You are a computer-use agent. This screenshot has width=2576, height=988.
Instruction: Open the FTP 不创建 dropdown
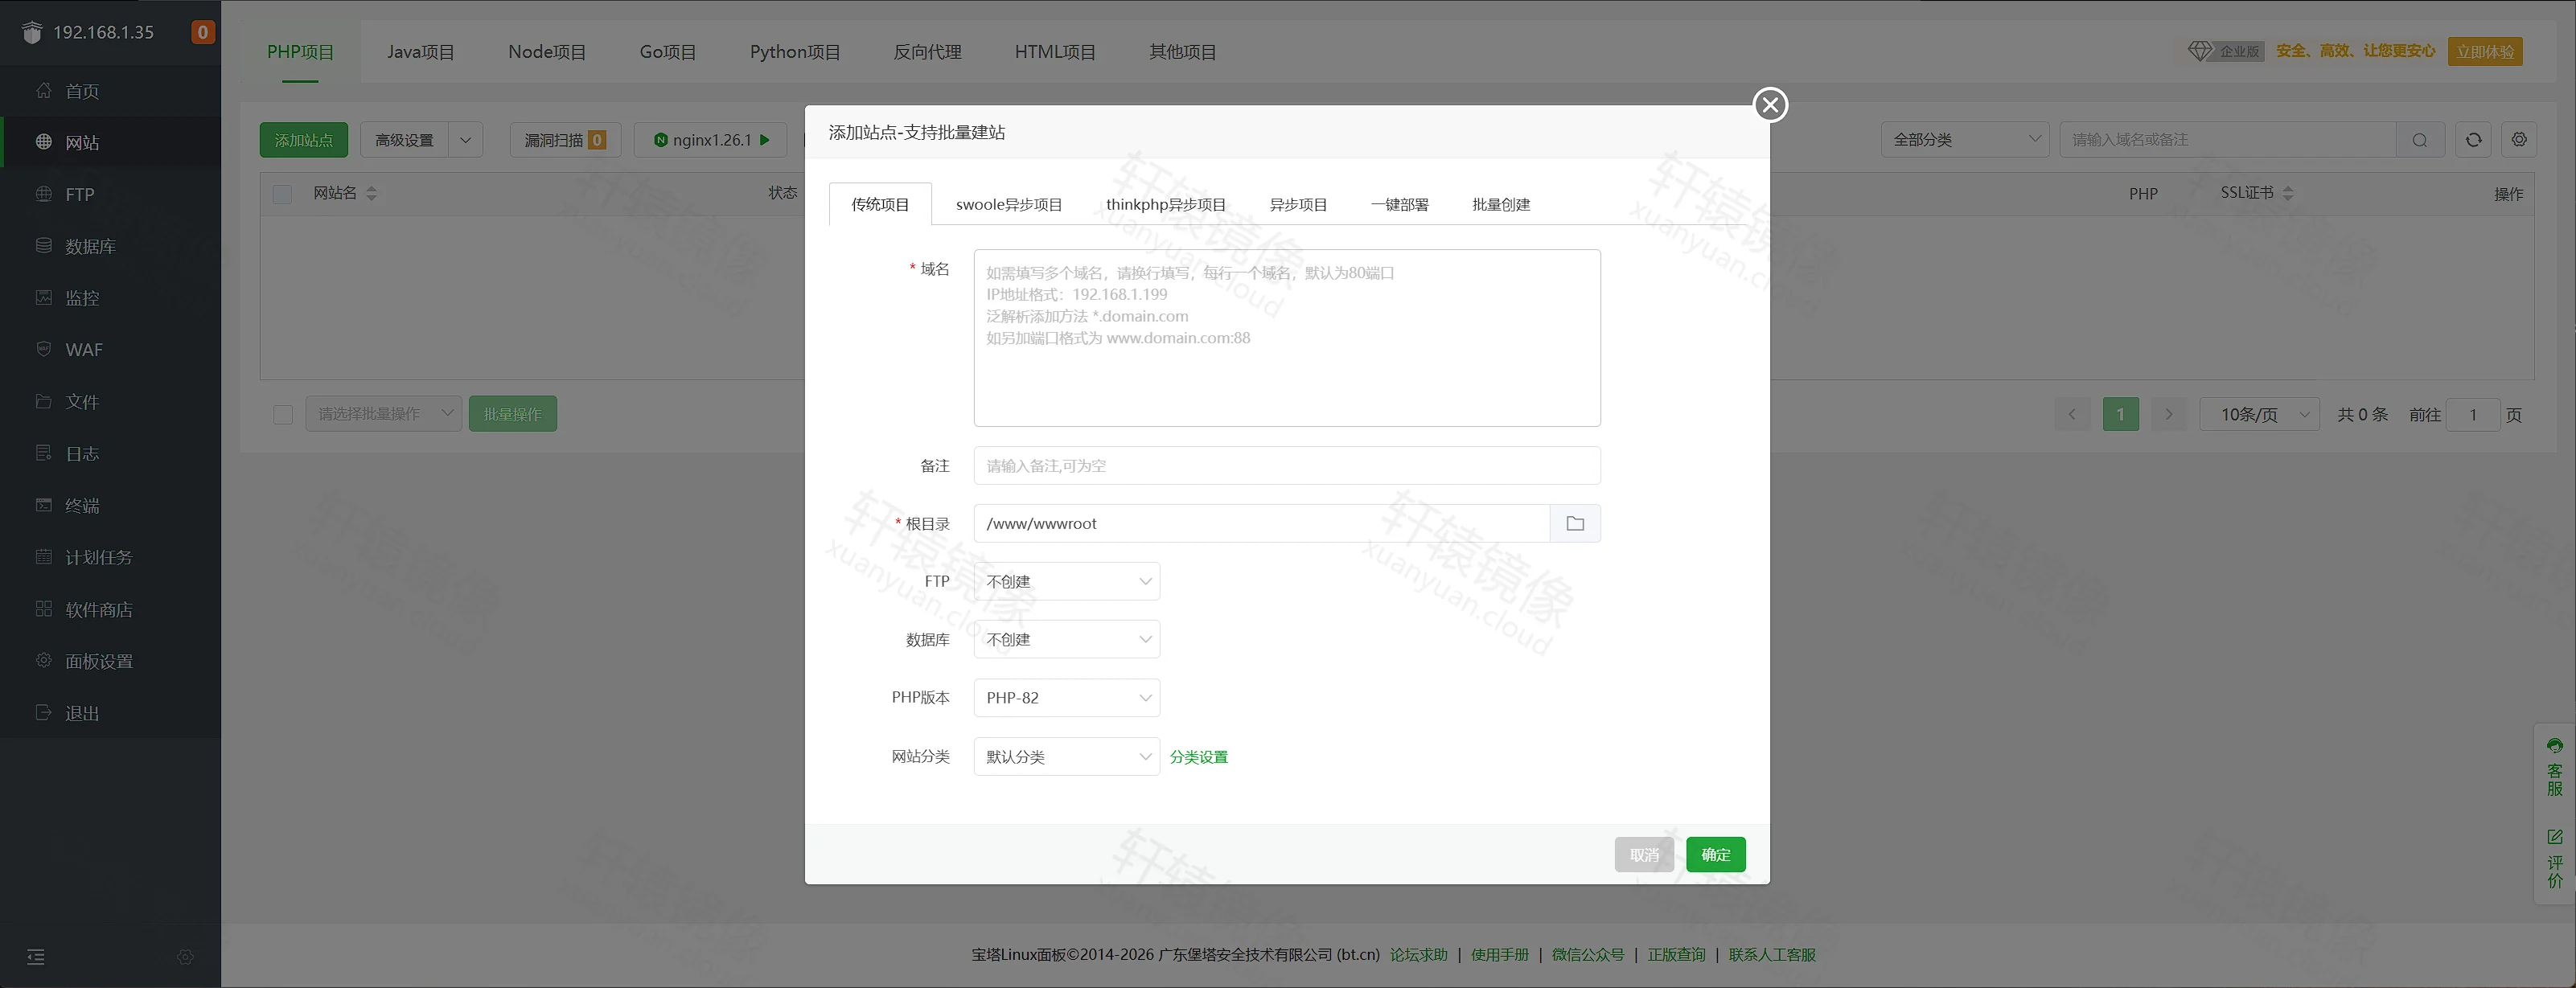click(1067, 581)
